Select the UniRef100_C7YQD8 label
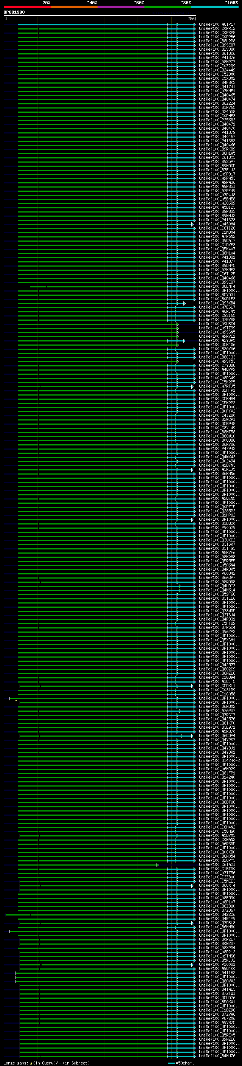The height and width of the screenshot is (1066, 242). [x=217, y=365]
